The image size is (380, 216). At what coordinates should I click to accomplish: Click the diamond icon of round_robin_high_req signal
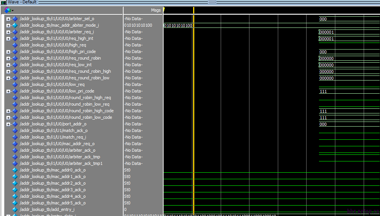point(15,98)
